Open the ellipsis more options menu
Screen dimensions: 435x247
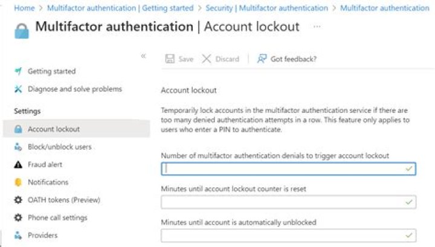[317, 27]
